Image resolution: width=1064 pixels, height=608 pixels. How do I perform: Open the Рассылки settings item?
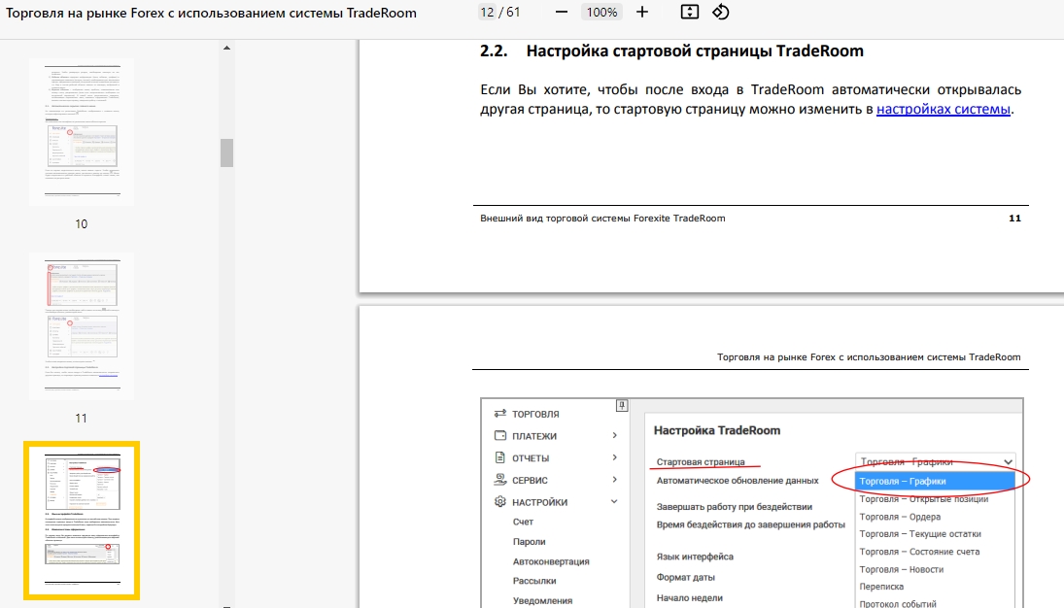tap(534, 581)
